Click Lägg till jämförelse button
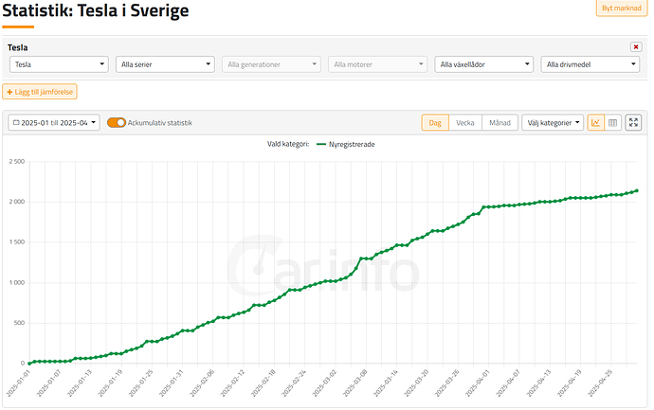Screen dimensions: 654x410 point(40,92)
